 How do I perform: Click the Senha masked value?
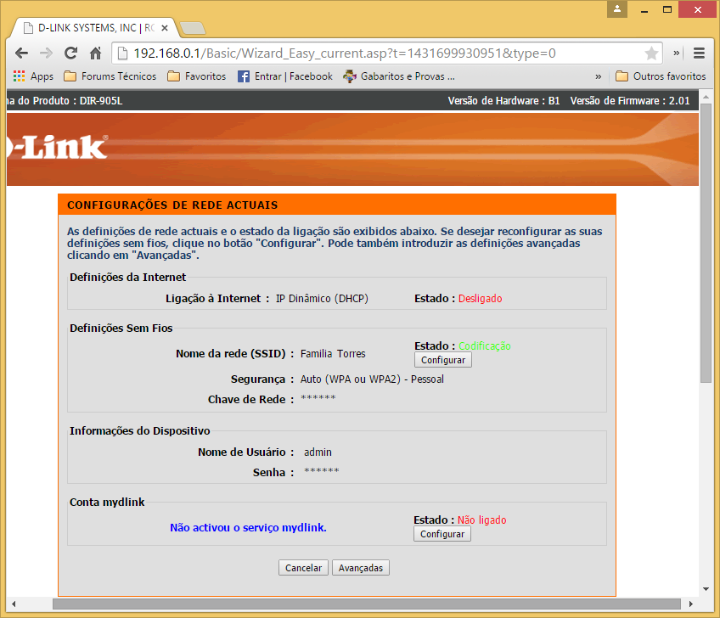click(x=322, y=470)
